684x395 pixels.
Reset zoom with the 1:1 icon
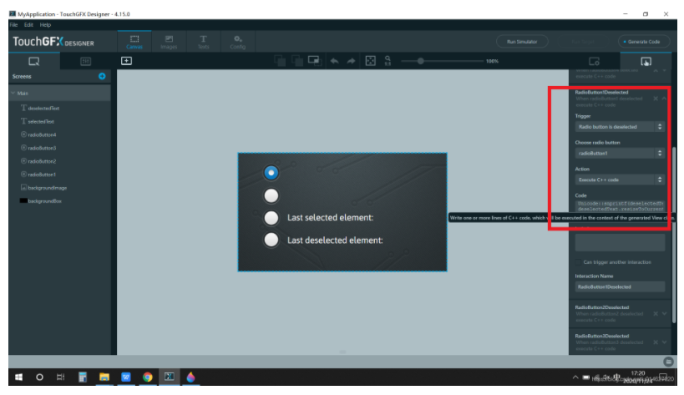pos(388,61)
